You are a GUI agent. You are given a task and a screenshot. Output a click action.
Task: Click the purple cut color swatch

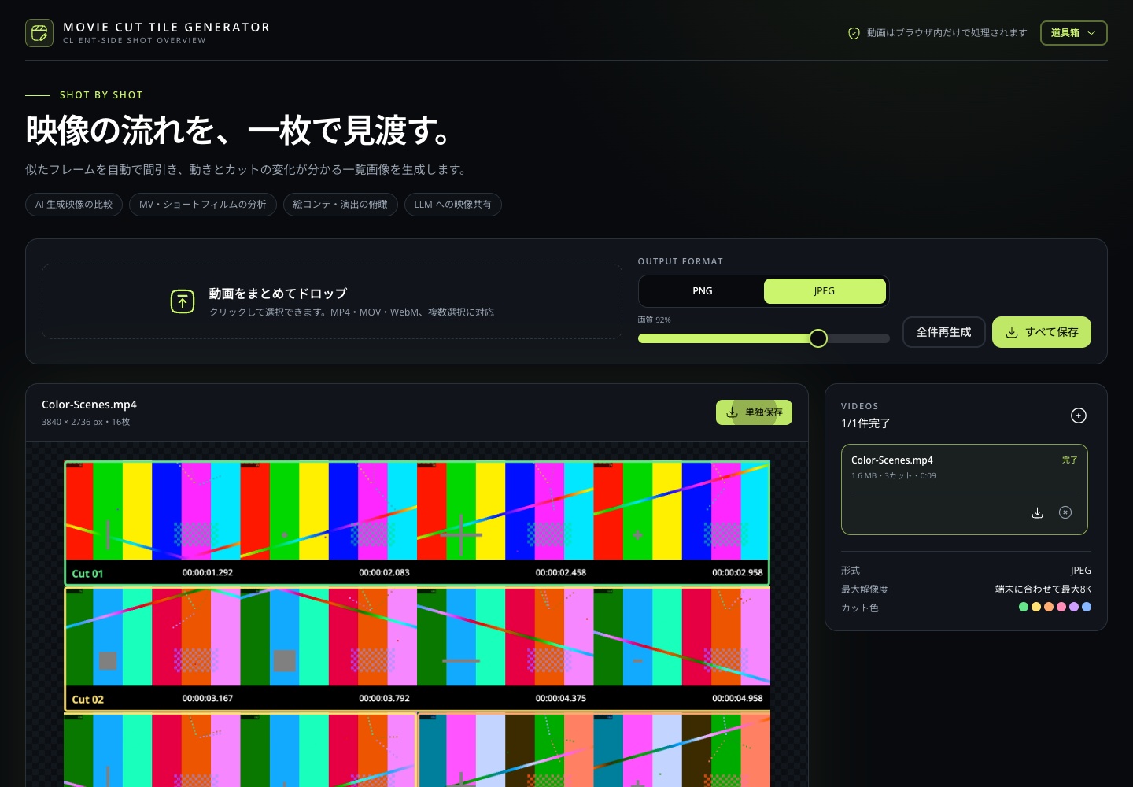1074,607
